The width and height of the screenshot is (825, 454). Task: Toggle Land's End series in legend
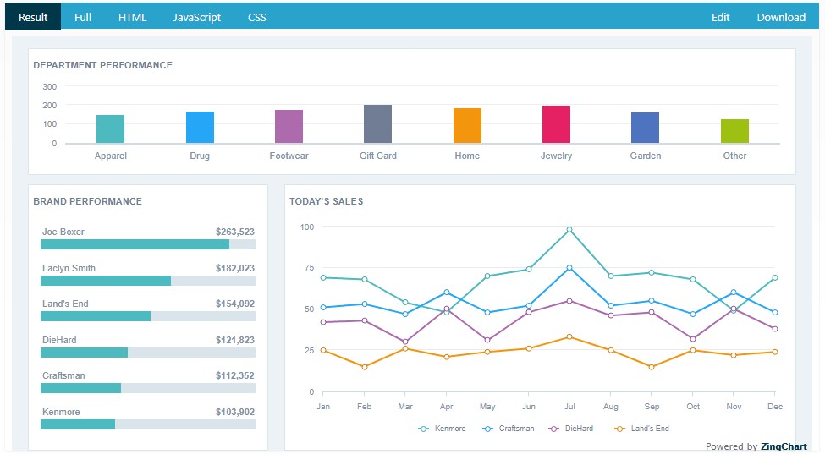coord(641,429)
